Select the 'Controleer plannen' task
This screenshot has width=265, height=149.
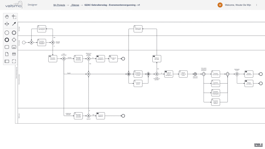pos(138,84)
